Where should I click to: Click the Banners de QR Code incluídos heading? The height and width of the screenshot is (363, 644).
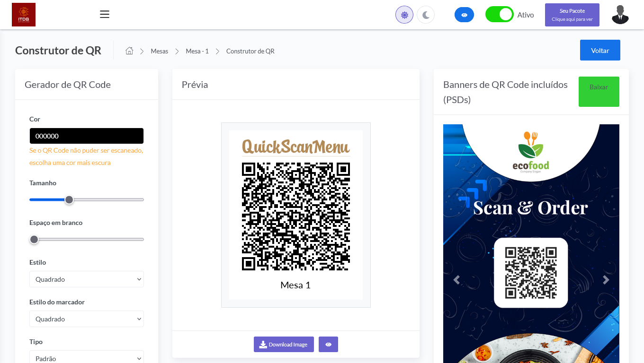point(505,92)
